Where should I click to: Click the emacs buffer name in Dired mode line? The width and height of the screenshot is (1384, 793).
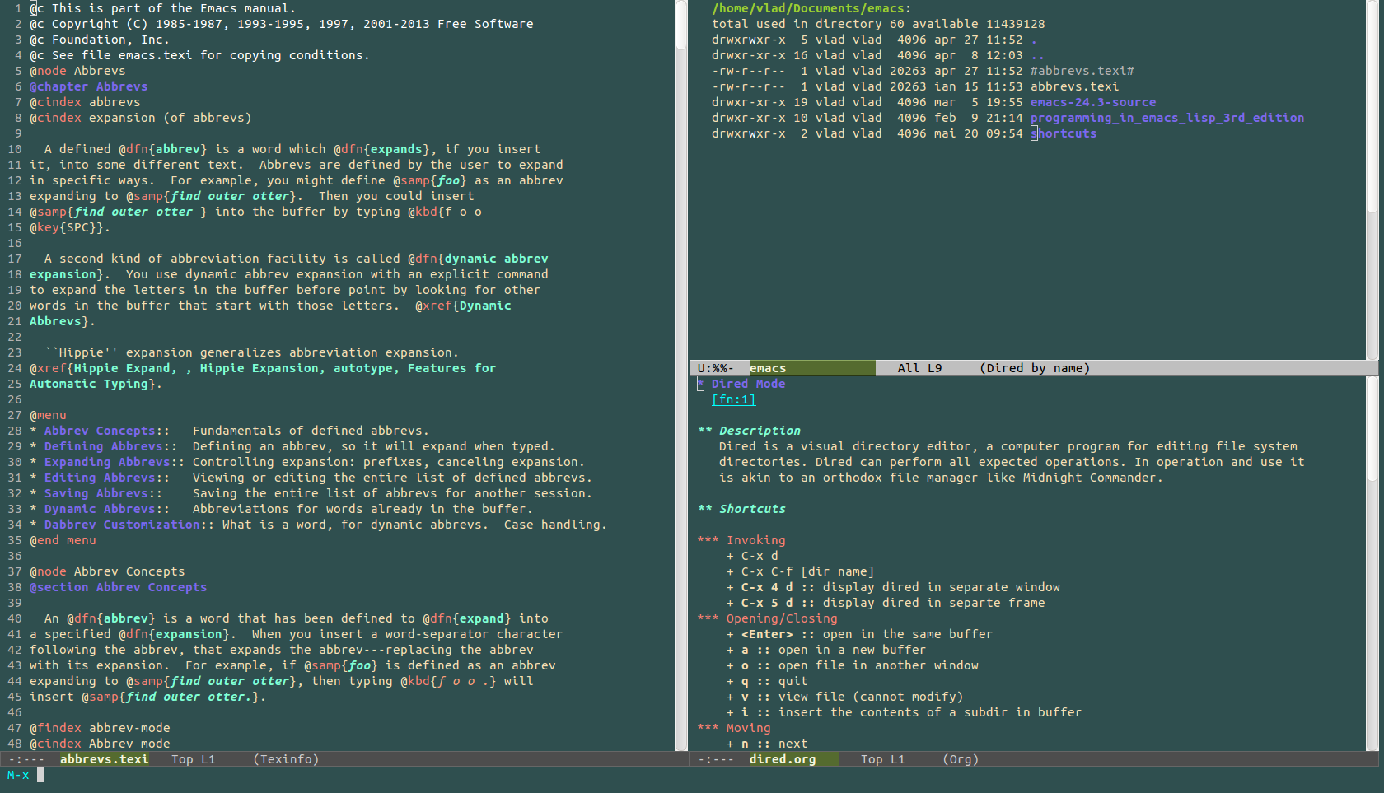768,368
